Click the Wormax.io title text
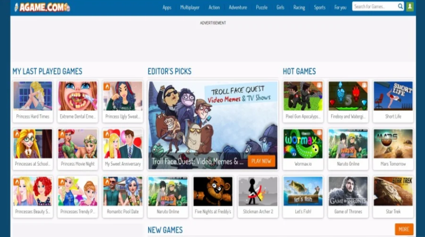 (x=303, y=164)
